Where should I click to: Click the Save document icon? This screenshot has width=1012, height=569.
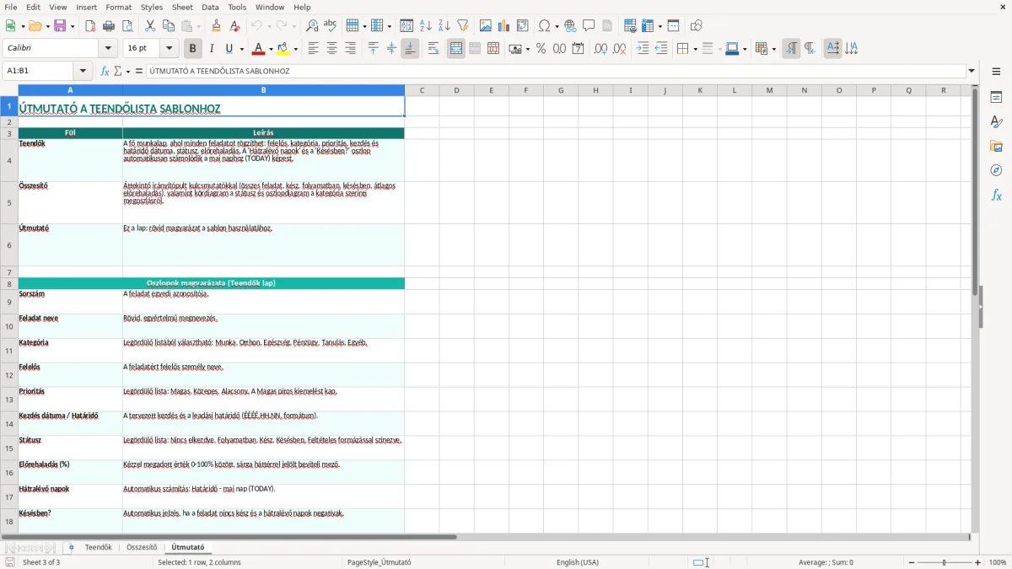[x=60, y=26]
